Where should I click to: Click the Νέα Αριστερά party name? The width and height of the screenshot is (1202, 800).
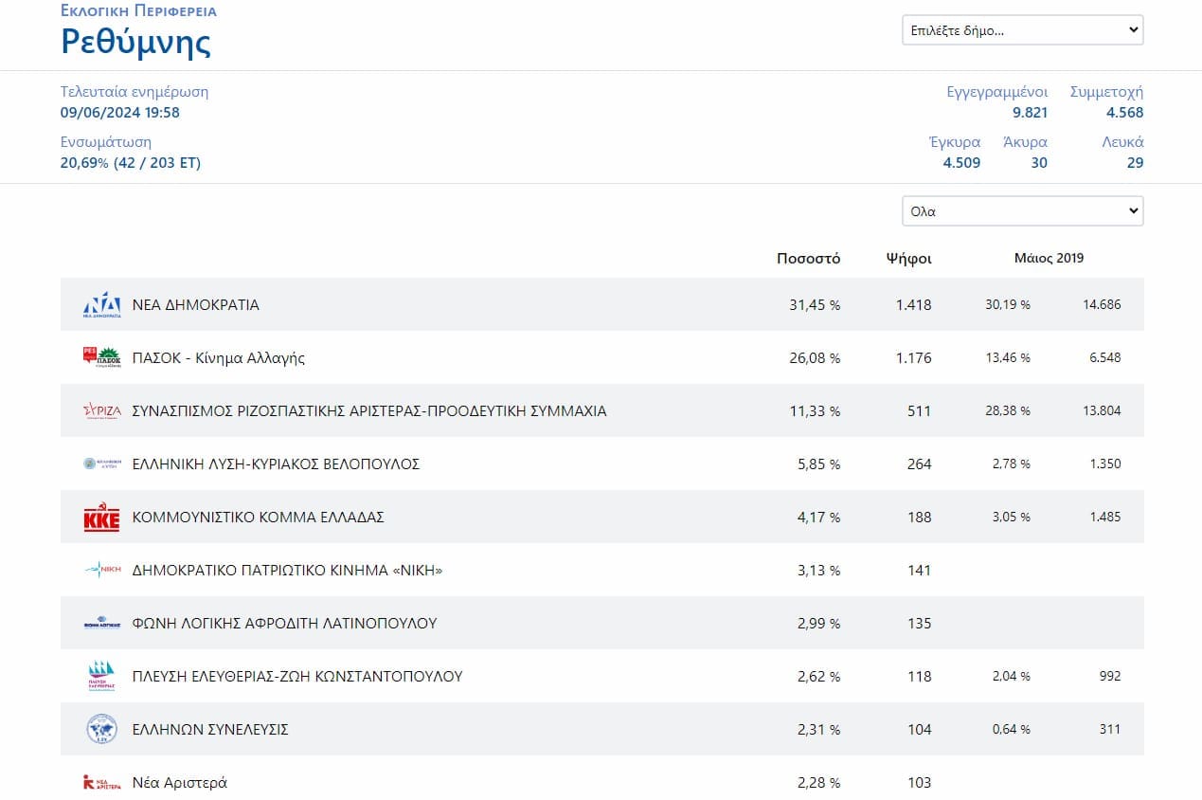click(180, 783)
